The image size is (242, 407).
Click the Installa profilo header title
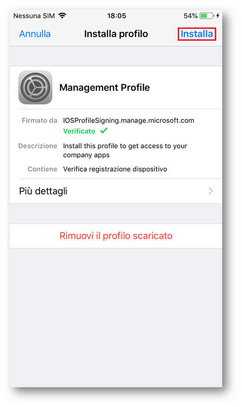tap(116, 34)
